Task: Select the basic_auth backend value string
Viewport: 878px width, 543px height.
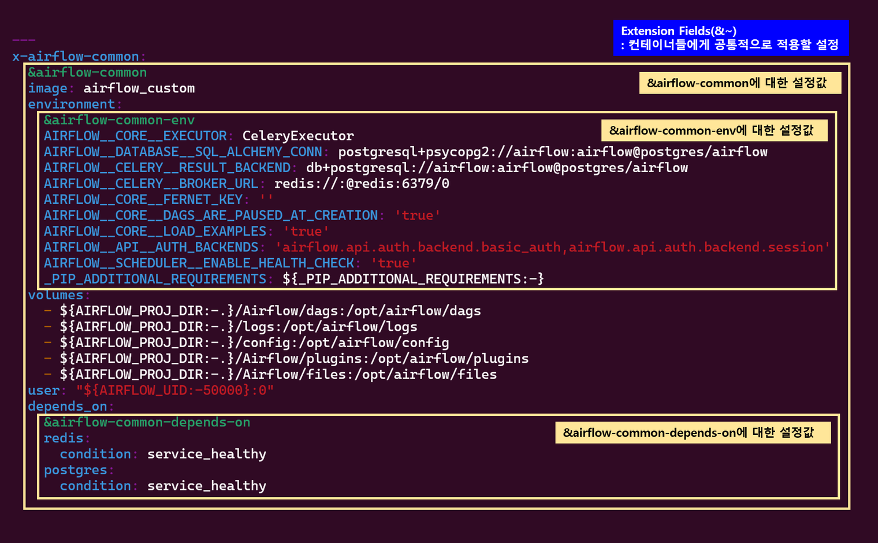Action: pos(553,247)
